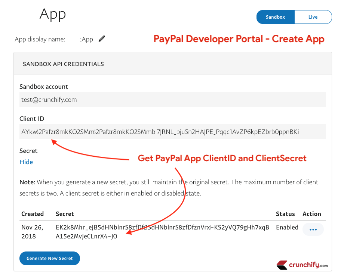Edit app display name with pencil icon
341x275 pixels.
[x=102, y=38]
